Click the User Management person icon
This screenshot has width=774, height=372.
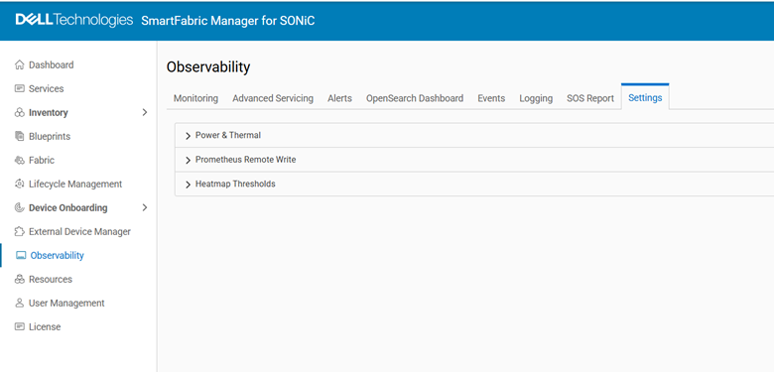19,303
